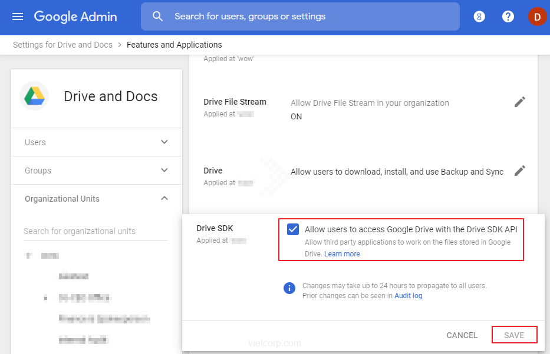This screenshot has width=550, height=354.
Task: Click the blue info icon
Action: click(289, 288)
